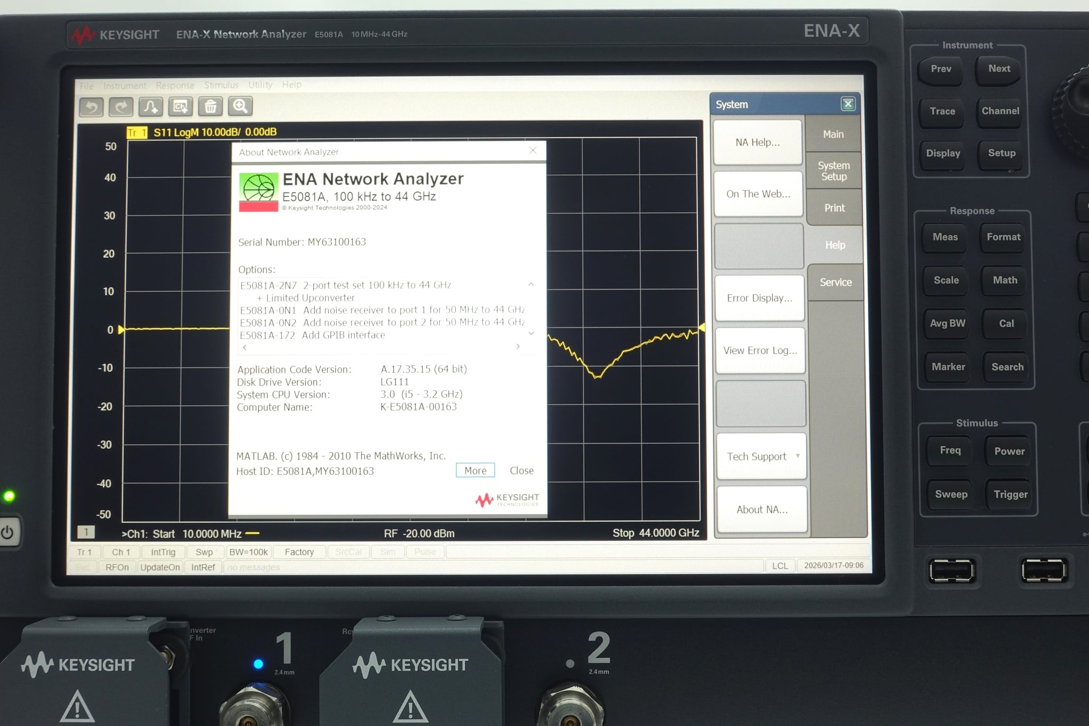
Task: Select the E5081A-0N2 noise receiver row
Action: [x=382, y=322]
